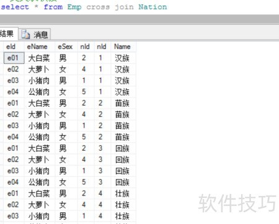Screen dimensions: 279x224
Task: Click 'Nation' table name in the query
Action: click(x=153, y=7)
